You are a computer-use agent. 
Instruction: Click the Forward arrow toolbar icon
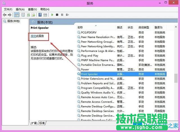click(x=10, y=15)
